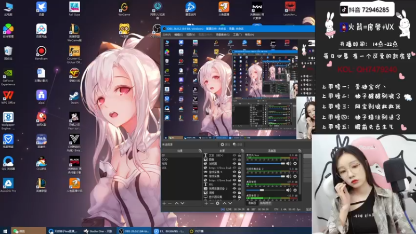
Task: Mute the 视频采集设备 2 mixer channel
Action: (x=289, y=176)
